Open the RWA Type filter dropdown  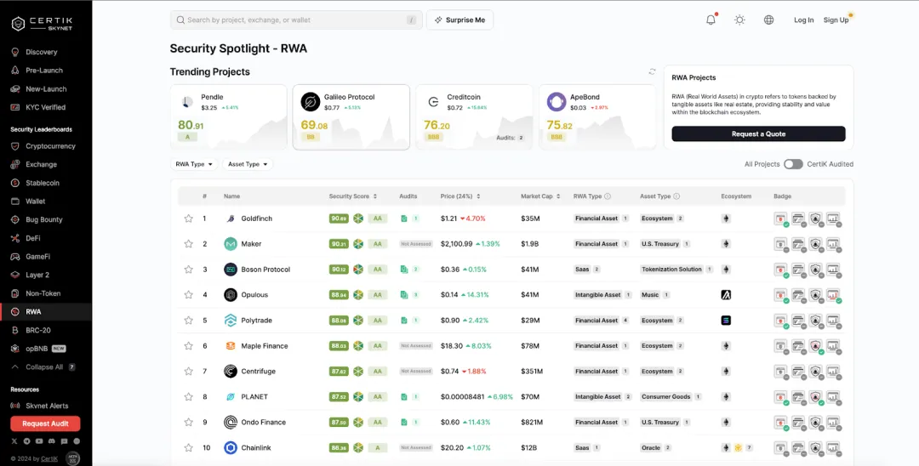pyautogui.click(x=194, y=164)
